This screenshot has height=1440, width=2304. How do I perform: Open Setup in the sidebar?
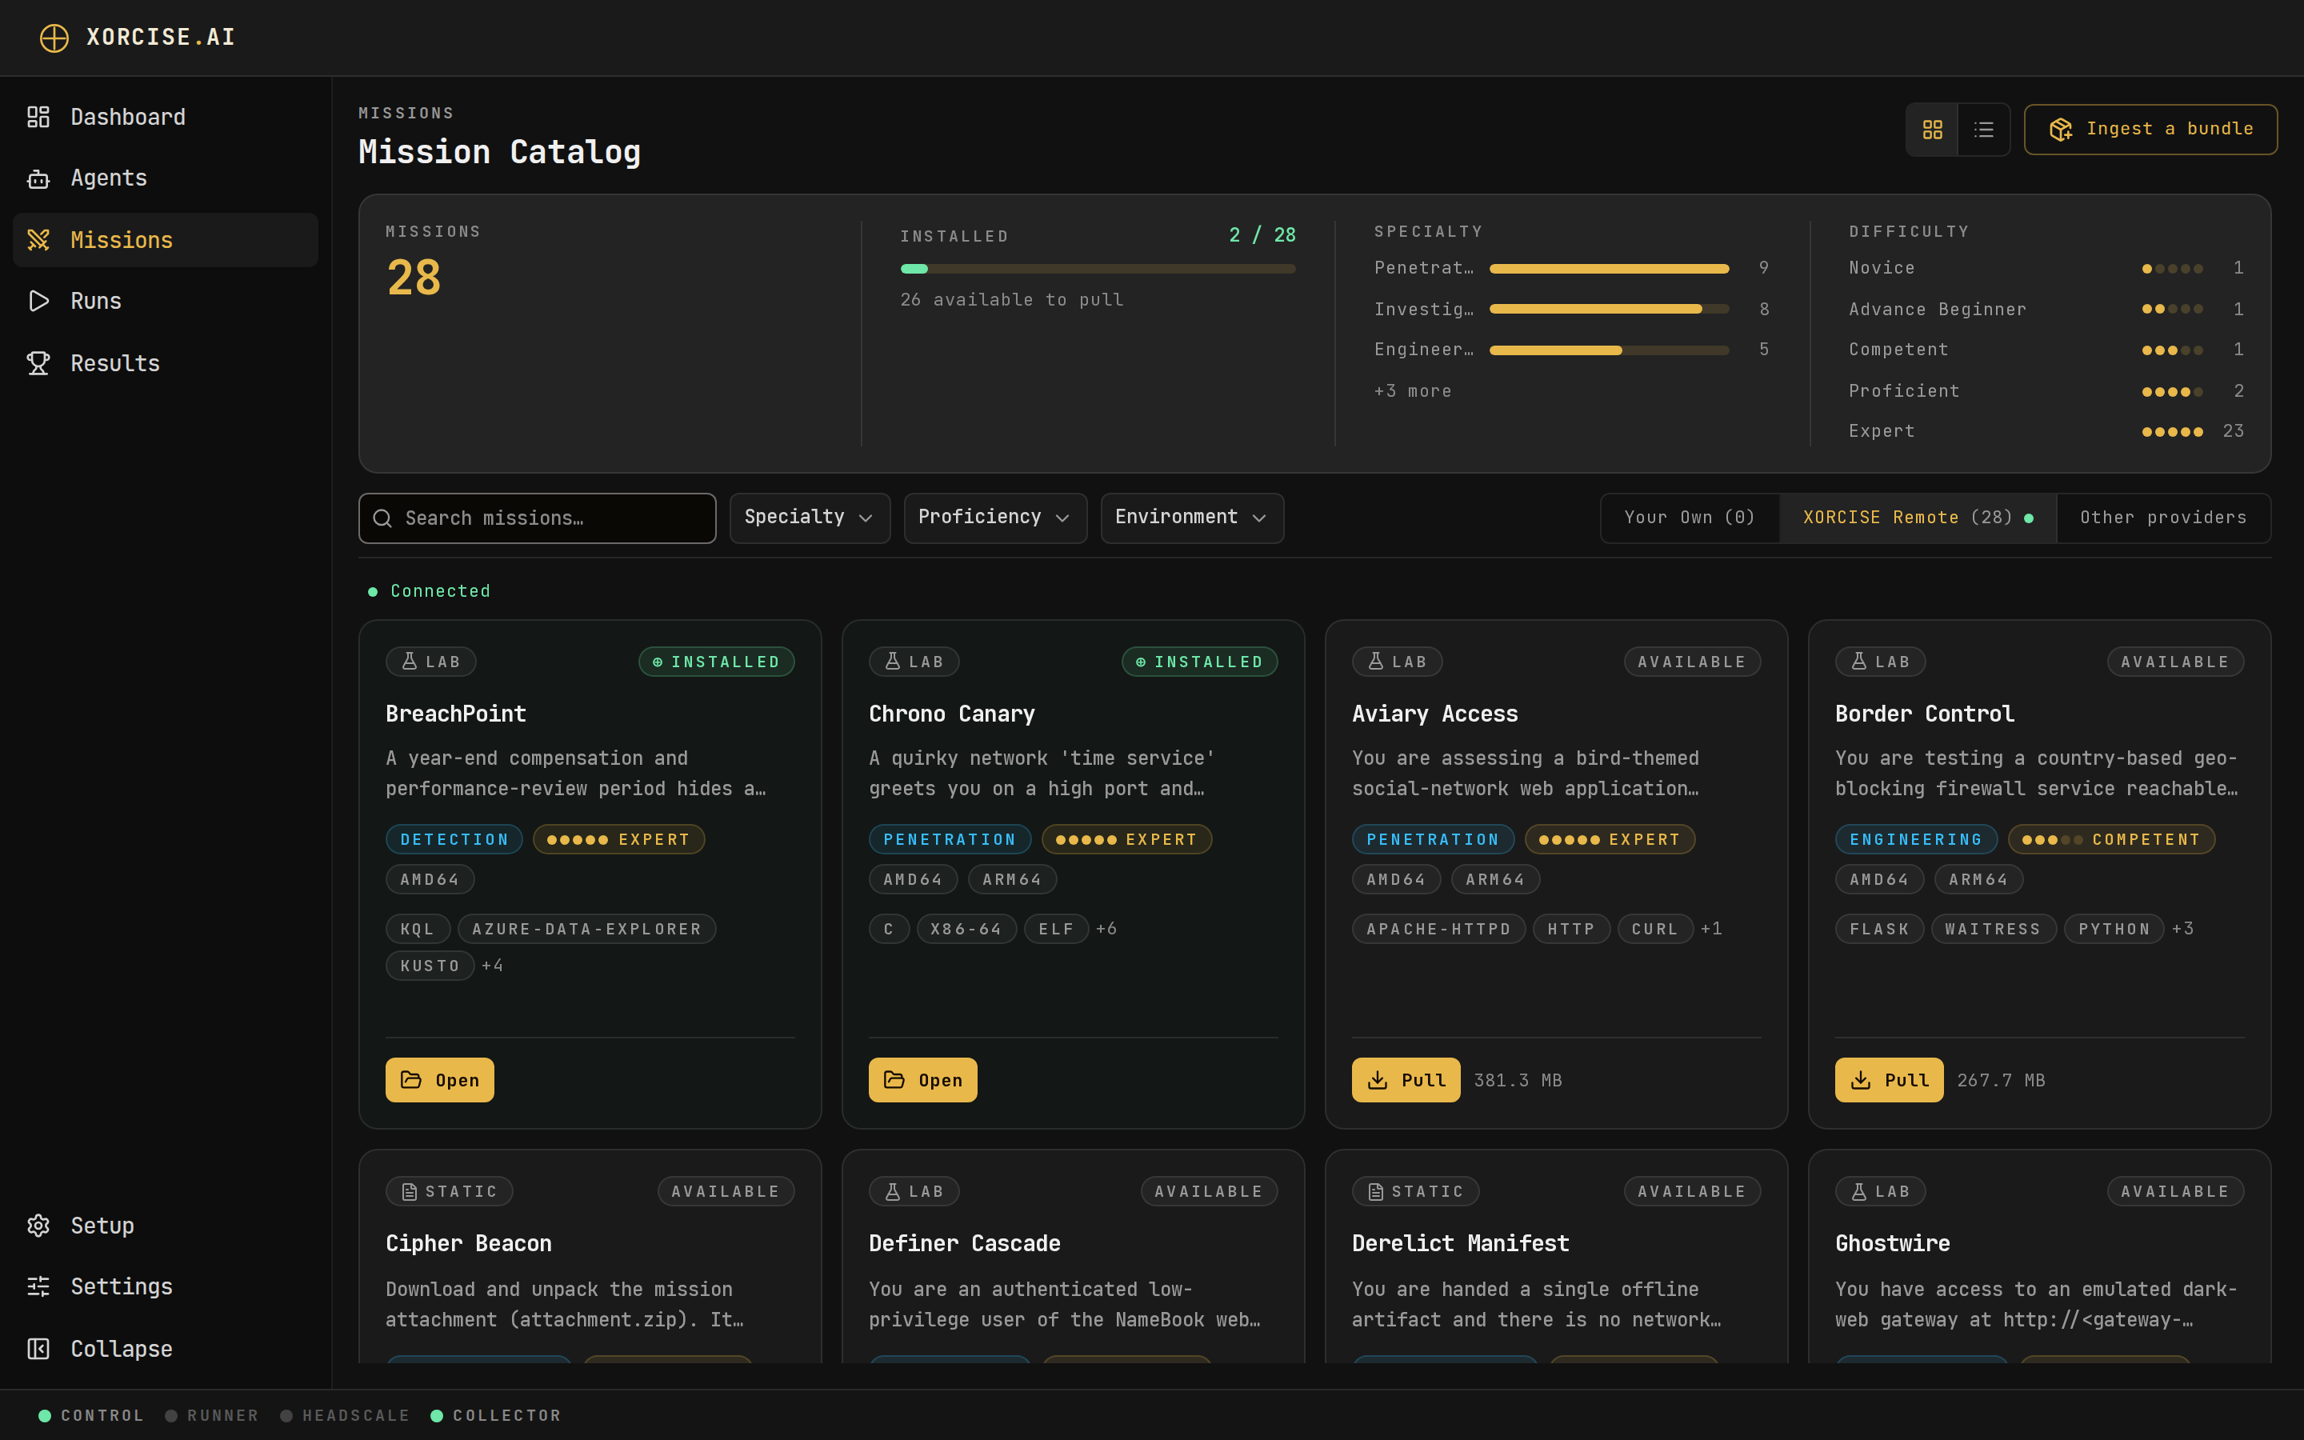166,1225
